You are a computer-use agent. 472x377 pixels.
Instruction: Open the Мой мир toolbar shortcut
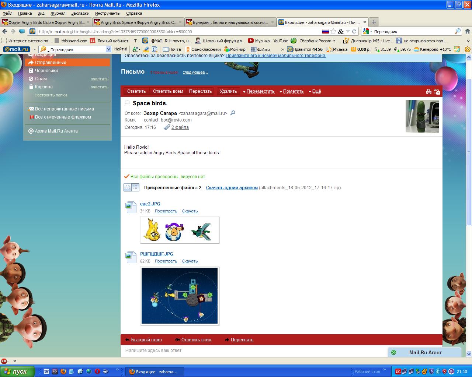click(235, 49)
